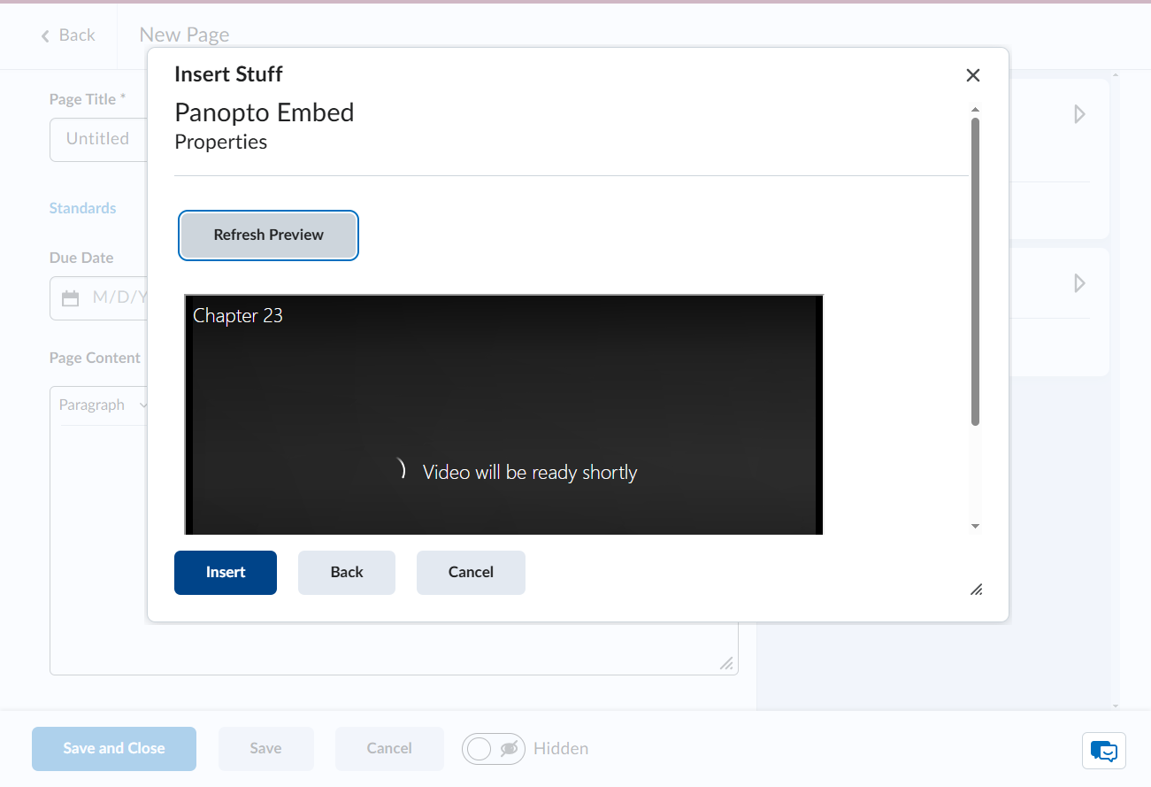Insert the Panopto video
1151x787 pixels.
click(x=226, y=573)
